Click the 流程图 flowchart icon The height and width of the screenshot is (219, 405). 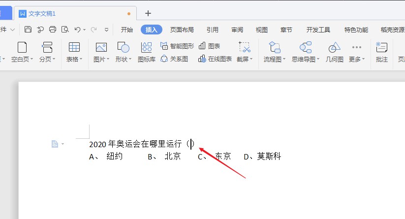(x=275, y=47)
